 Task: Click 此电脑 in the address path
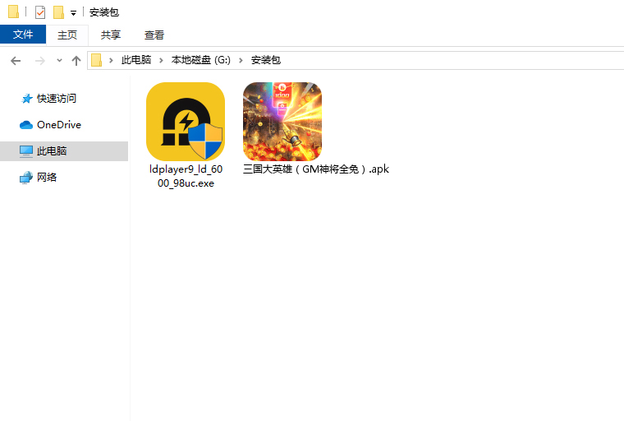point(136,60)
